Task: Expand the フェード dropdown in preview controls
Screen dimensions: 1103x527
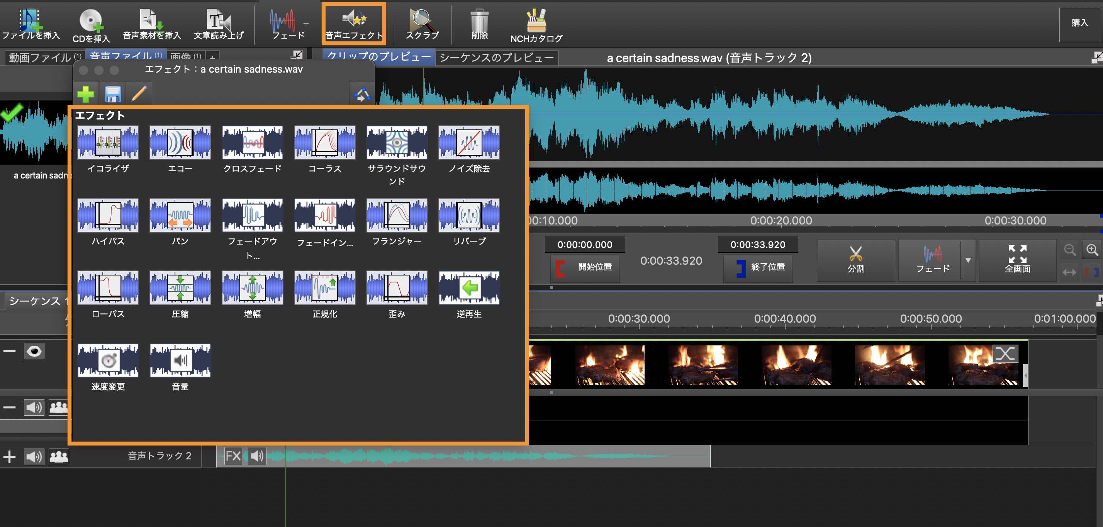Action: pos(969,259)
